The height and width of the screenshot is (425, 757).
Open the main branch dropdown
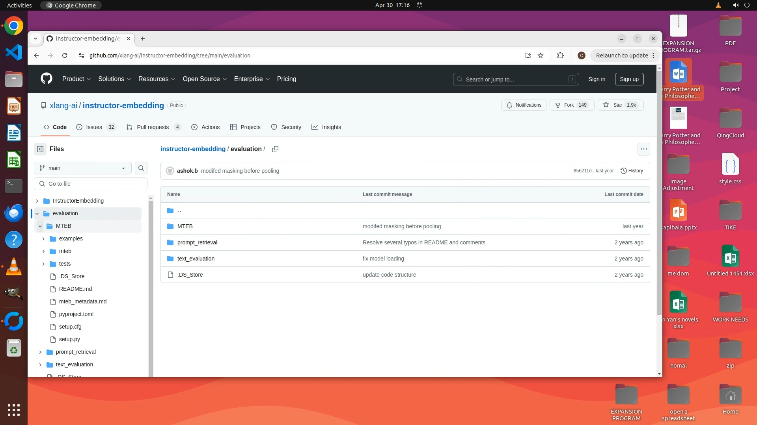tap(82, 168)
